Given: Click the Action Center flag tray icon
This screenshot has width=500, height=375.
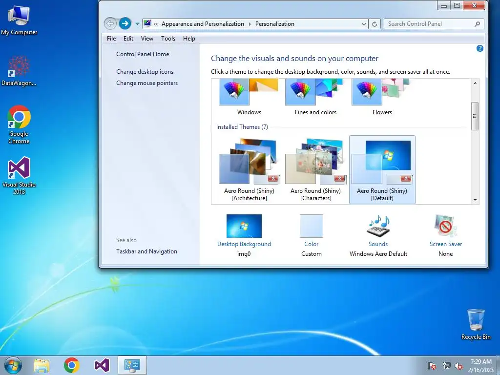Looking at the screenshot, I should pos(432,366).
